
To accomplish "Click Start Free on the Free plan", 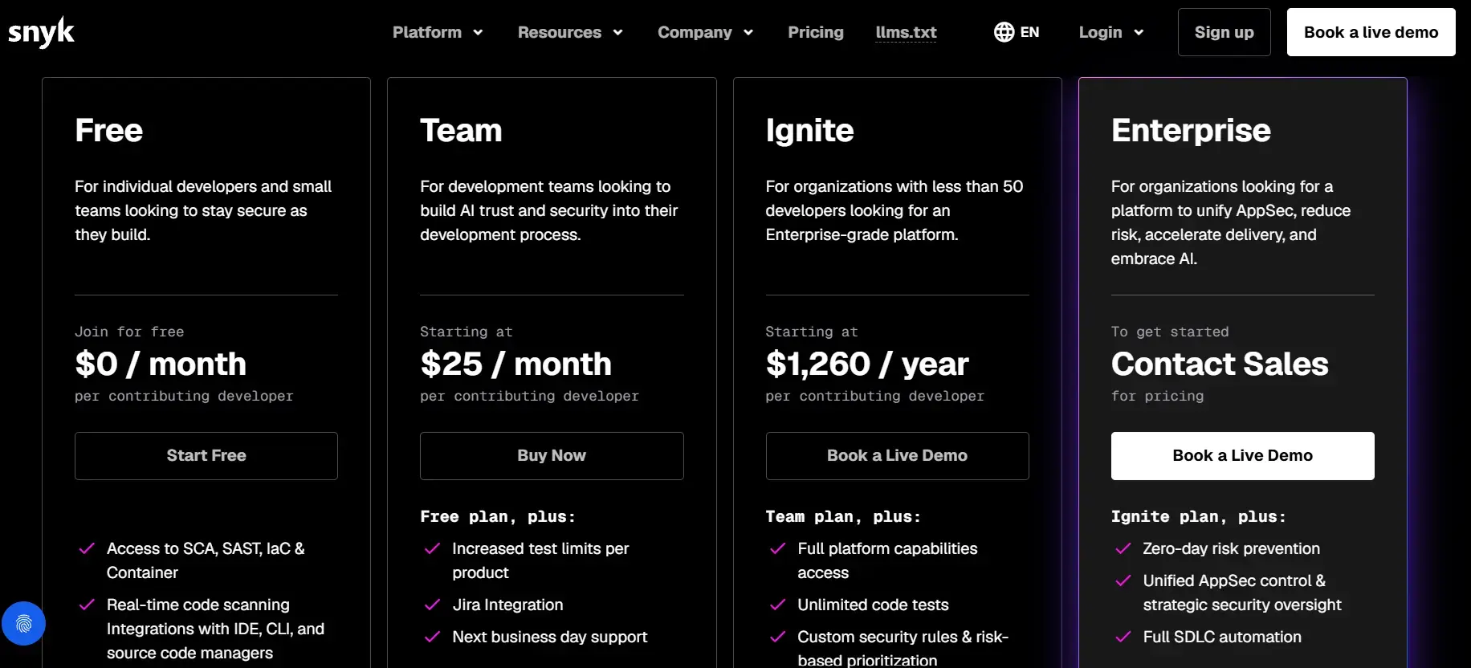I will (206, 456).
